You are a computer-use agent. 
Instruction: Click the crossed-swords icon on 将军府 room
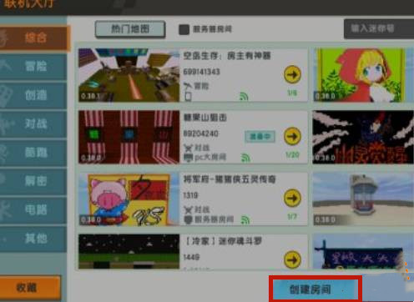pyautogui.click(x=189, y=209)
